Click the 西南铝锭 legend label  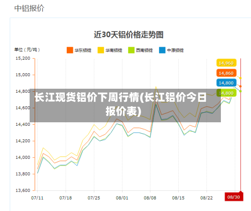tap(145, 50)
